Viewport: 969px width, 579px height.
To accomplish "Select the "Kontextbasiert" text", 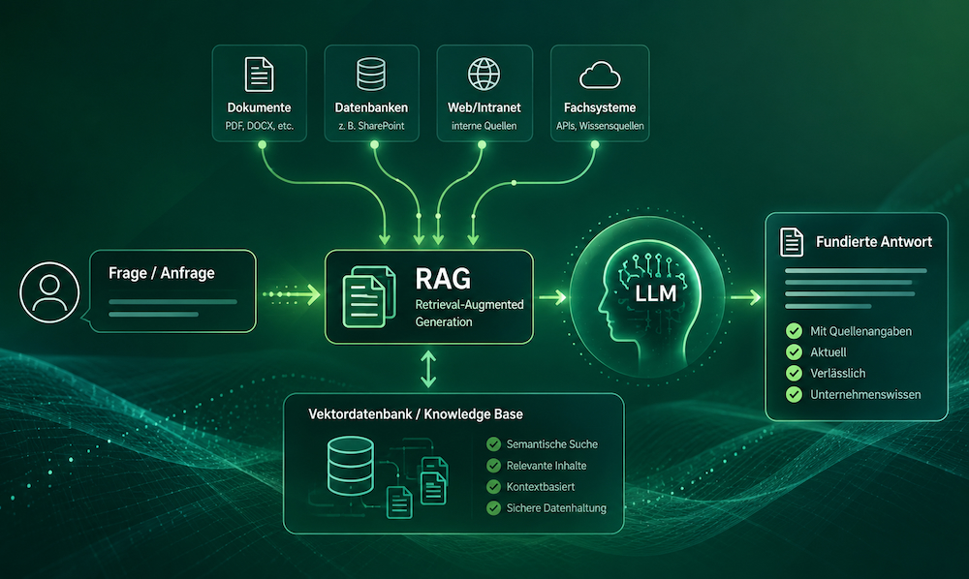I will [541, 486].
